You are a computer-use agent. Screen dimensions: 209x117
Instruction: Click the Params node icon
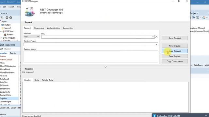(x=5, y=34)
